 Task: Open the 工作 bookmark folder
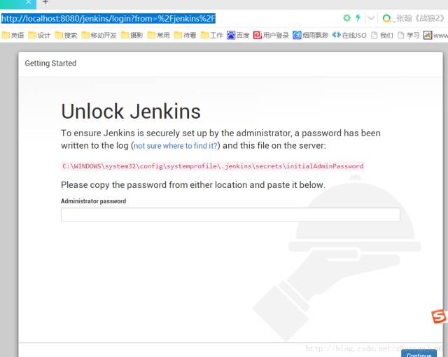(x=212, y=35)
